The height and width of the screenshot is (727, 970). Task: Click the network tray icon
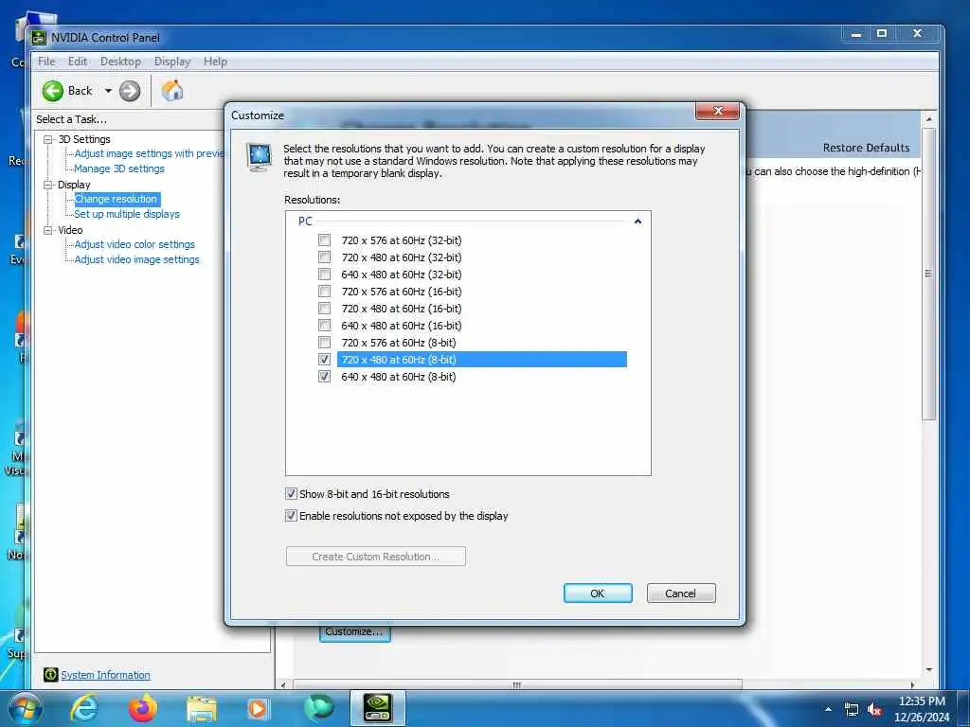tap(852, 710)
